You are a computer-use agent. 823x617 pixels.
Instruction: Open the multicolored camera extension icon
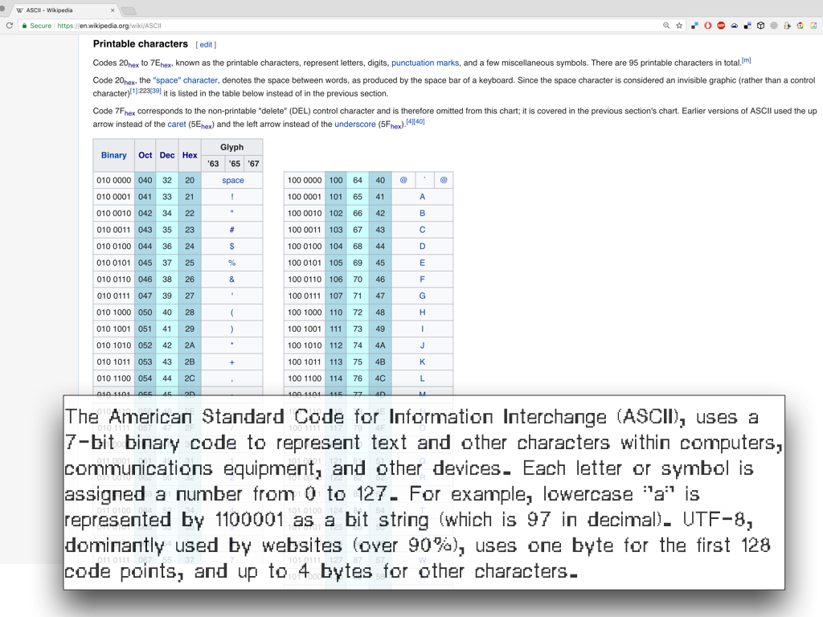tap(800, 25)
